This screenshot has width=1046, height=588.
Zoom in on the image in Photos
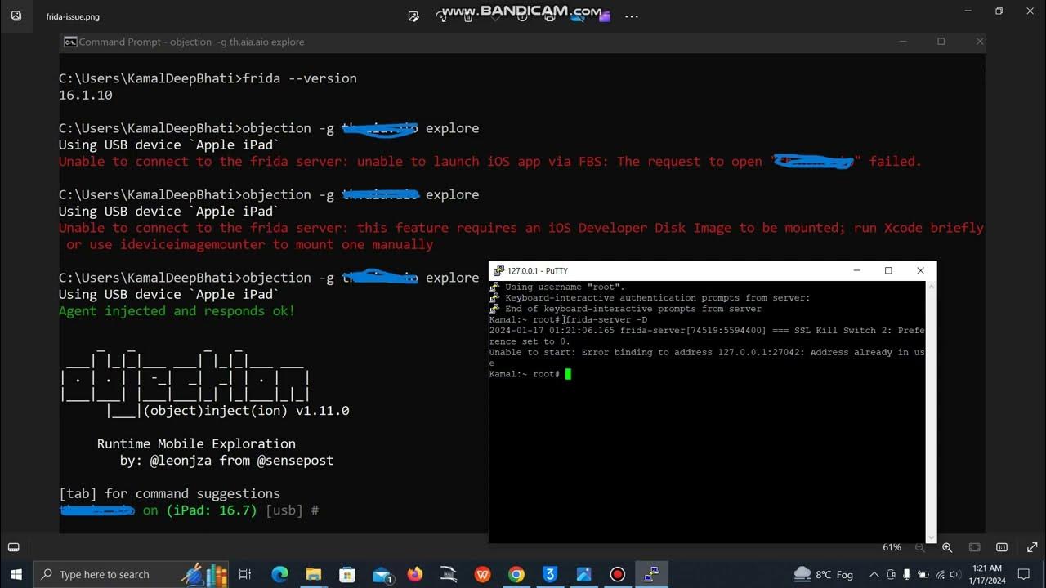[947, 547]
